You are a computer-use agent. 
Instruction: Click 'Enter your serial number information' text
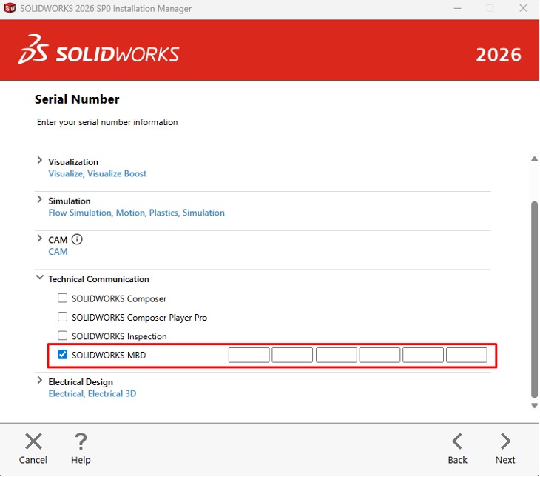(x=107, y=122)
